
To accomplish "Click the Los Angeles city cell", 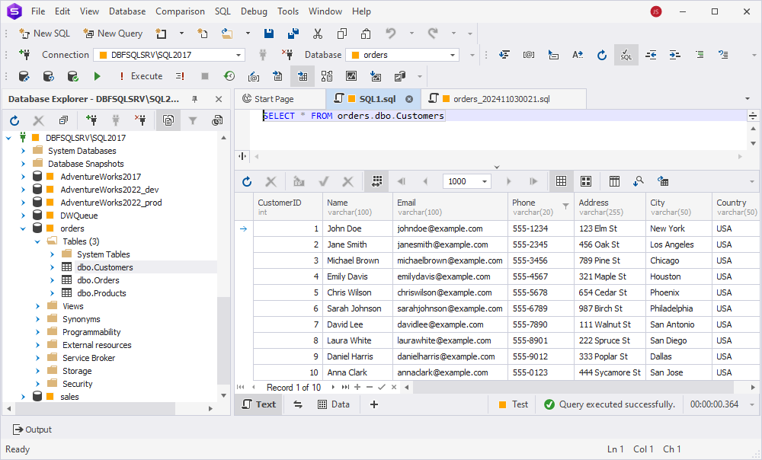I will [x=678, y=244].
